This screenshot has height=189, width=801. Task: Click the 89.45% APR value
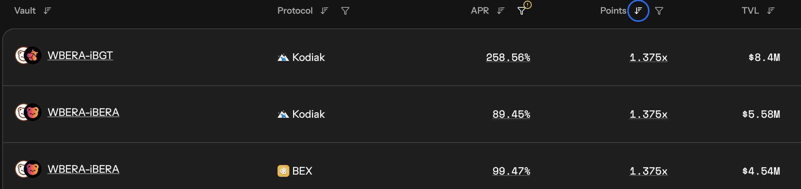(511, 114)
